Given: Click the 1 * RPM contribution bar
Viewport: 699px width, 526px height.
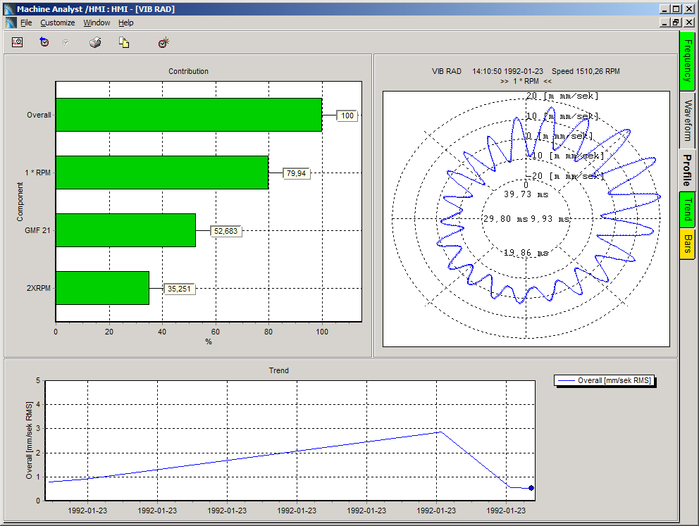Looking at the screenshot, I should 162,173.
